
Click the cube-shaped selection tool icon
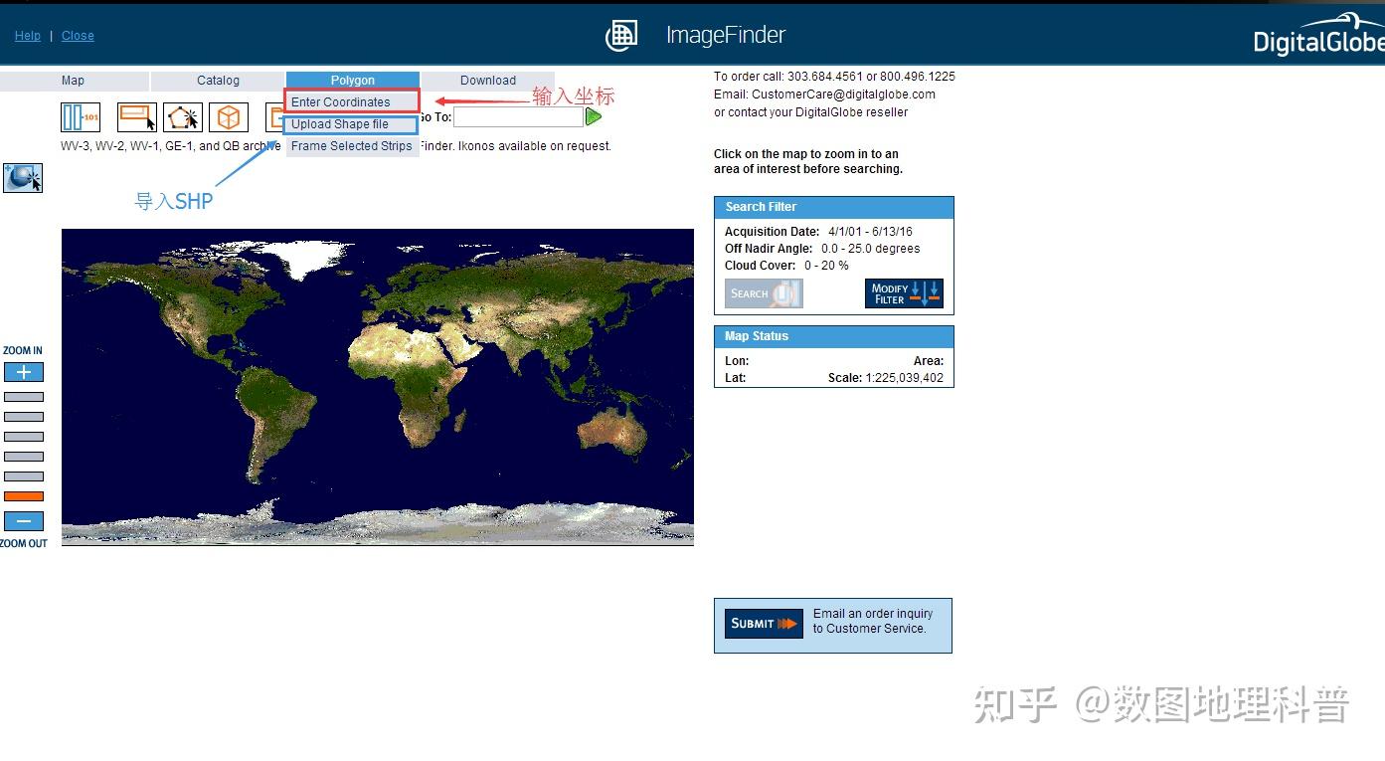click(x=229, y=116)
